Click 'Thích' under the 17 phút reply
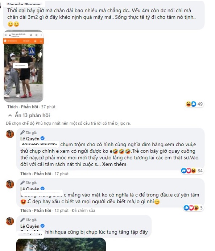215x251 pixels. point(25,174)
